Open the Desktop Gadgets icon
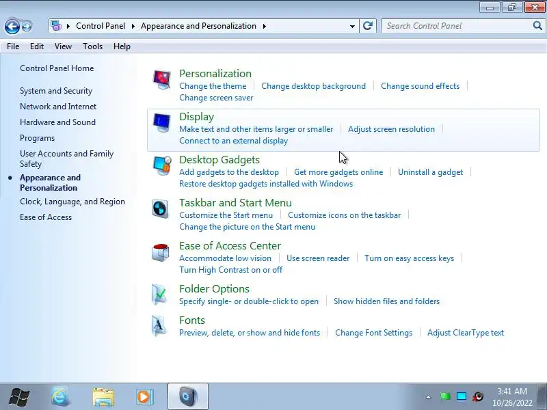This screenshot has width=547, height=410. click(x=162, y=165)
